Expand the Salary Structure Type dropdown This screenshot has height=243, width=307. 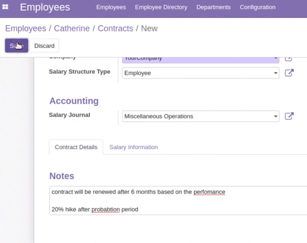[x=275, y=73]
